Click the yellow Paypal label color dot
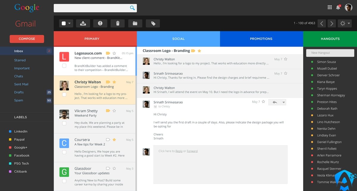Image resolution: width=357 pixels, height=191 pixels. click(x=10, y=139)
